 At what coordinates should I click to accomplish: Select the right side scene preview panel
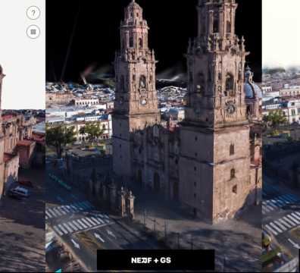281,136
